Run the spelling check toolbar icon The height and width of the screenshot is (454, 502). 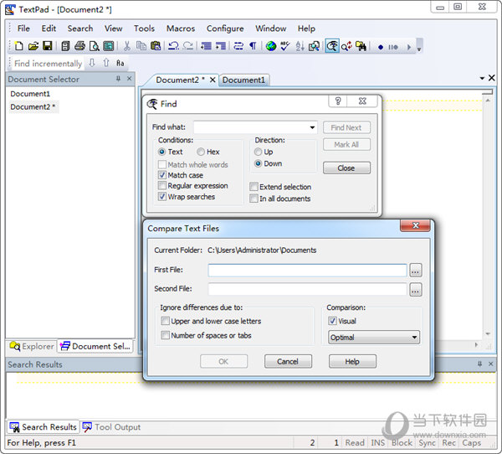coord(285,46)
